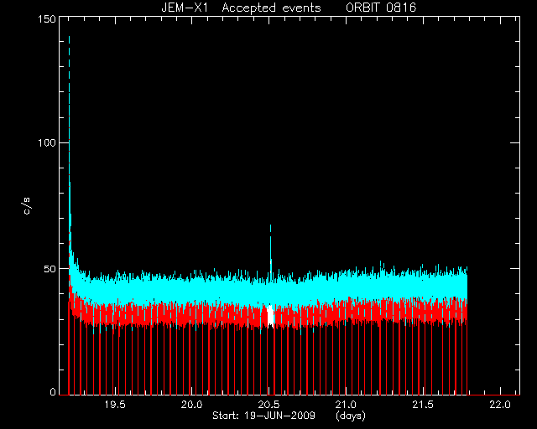Click the y-axis tick label 100
The image size is (537, 429).
coord(47,142)
